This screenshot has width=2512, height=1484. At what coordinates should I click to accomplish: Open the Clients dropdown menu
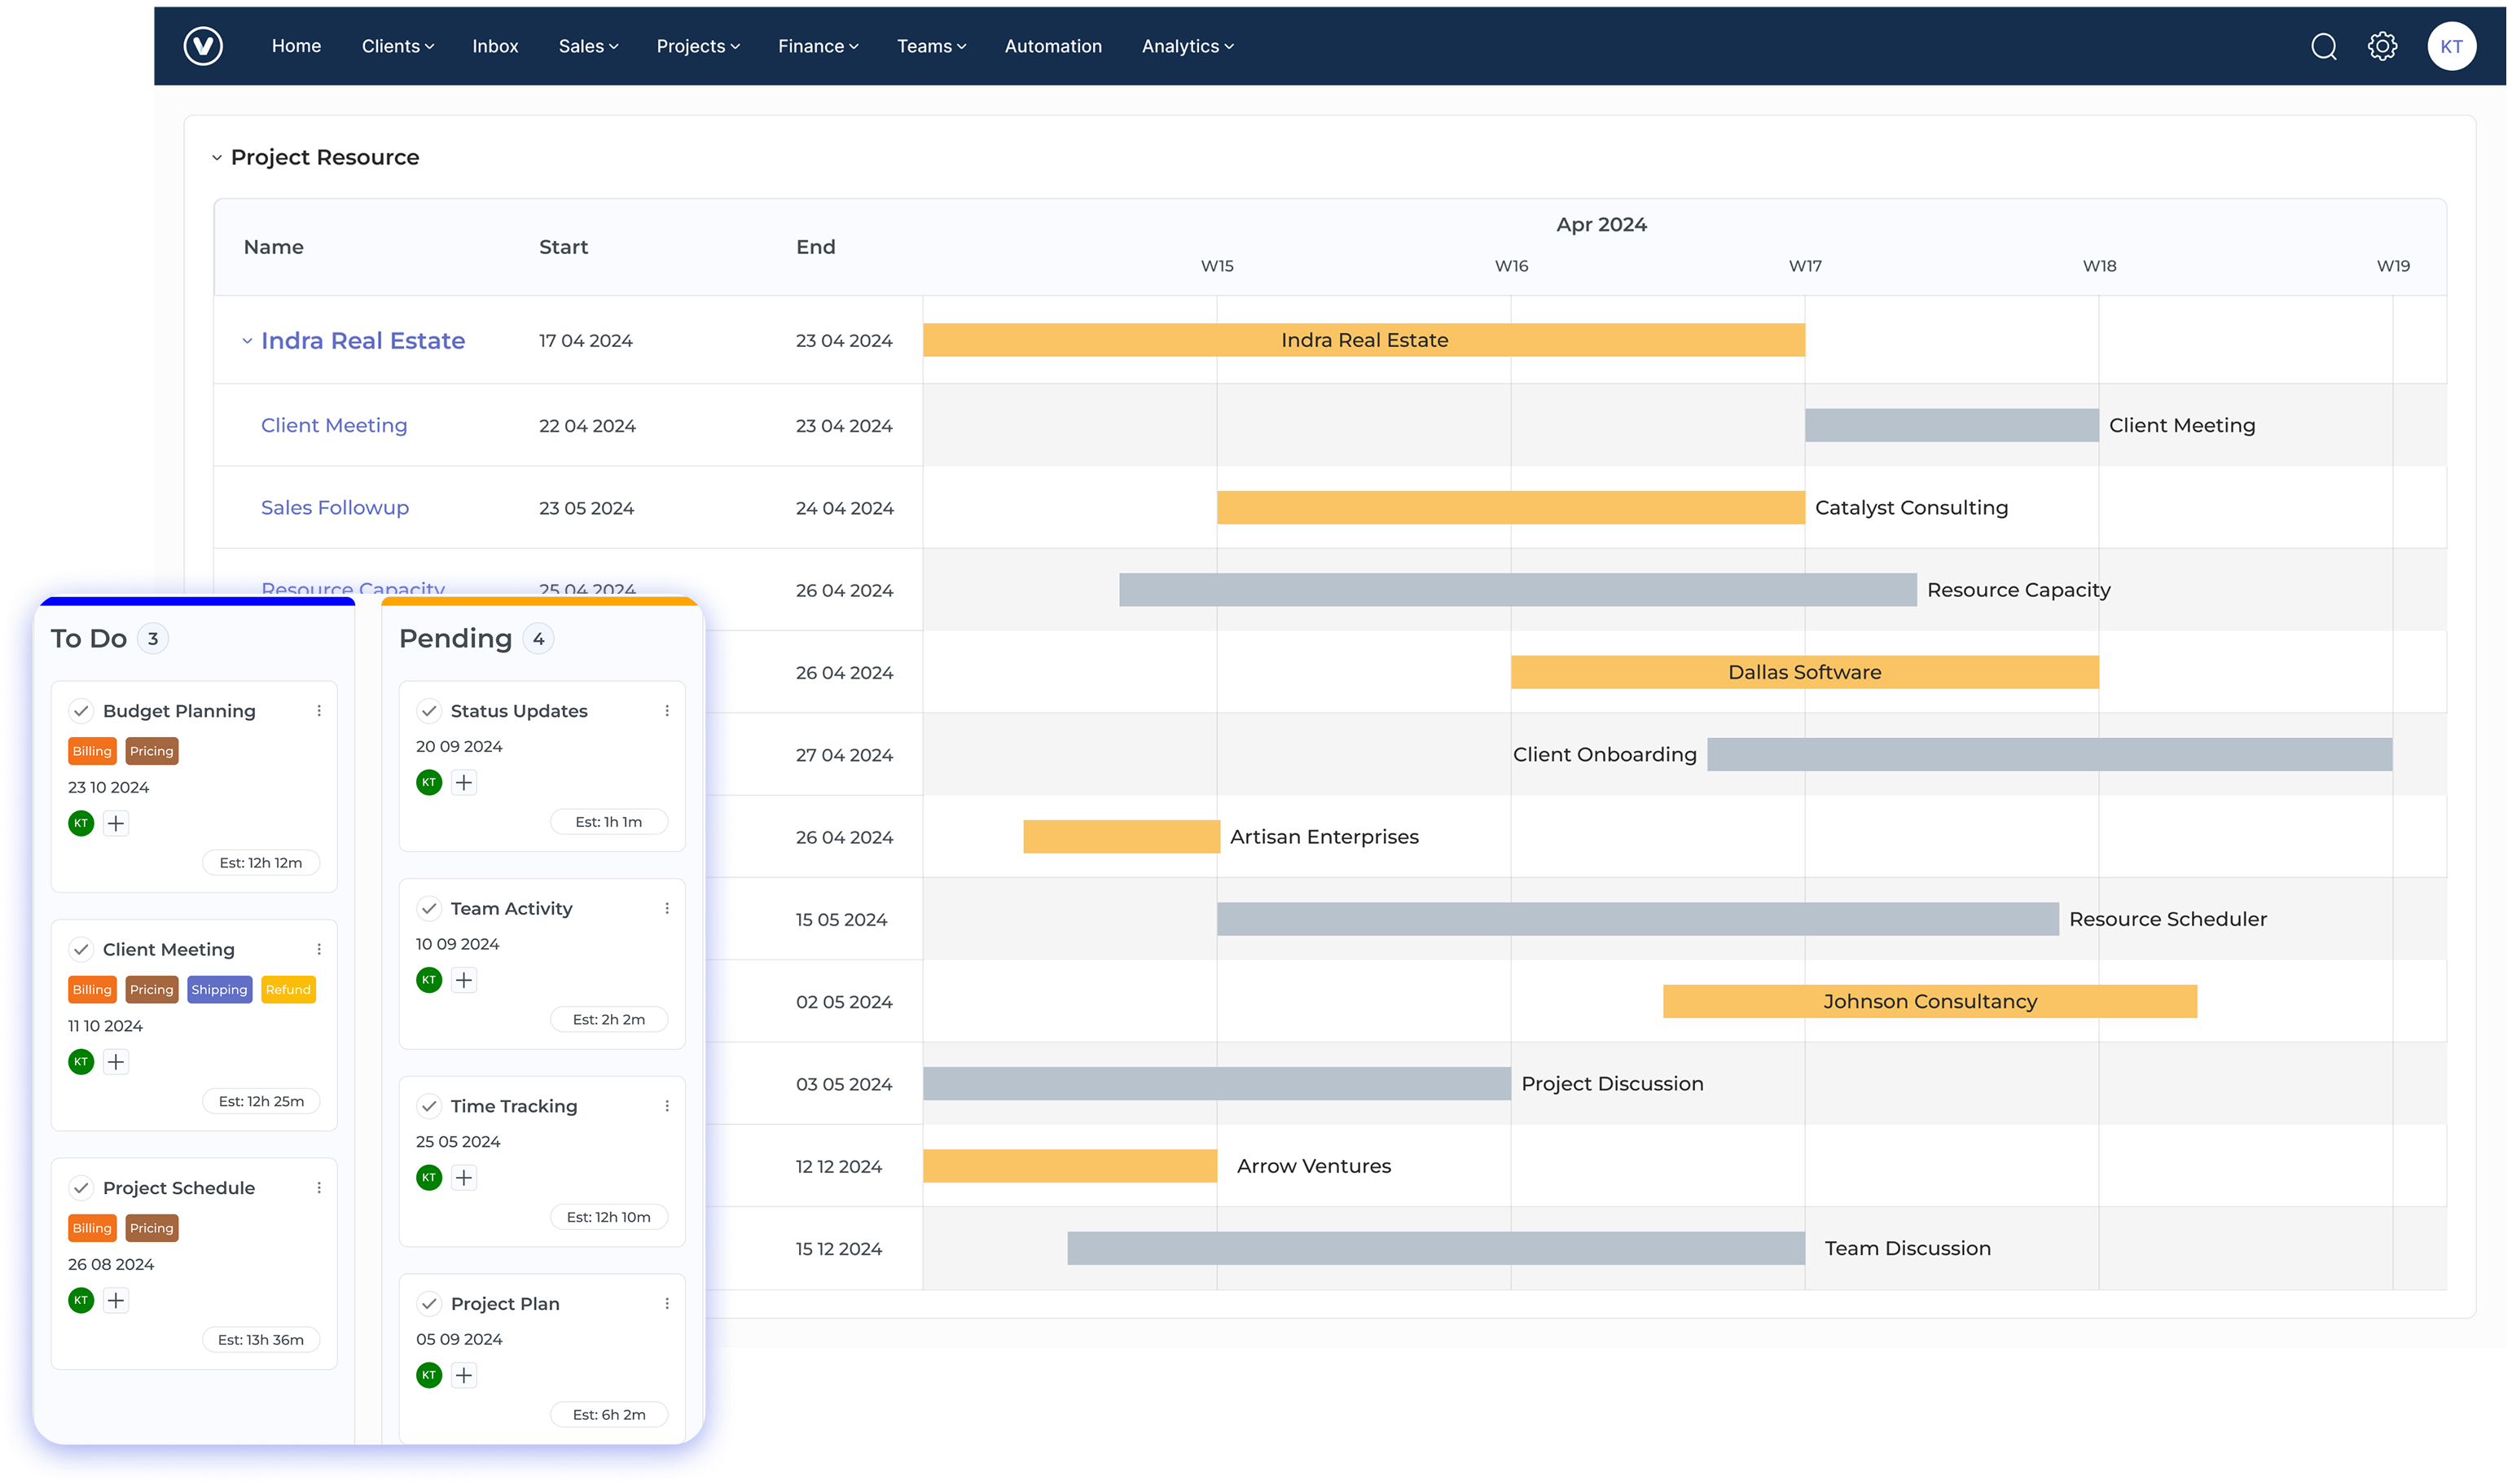click(x=398, y=46)
